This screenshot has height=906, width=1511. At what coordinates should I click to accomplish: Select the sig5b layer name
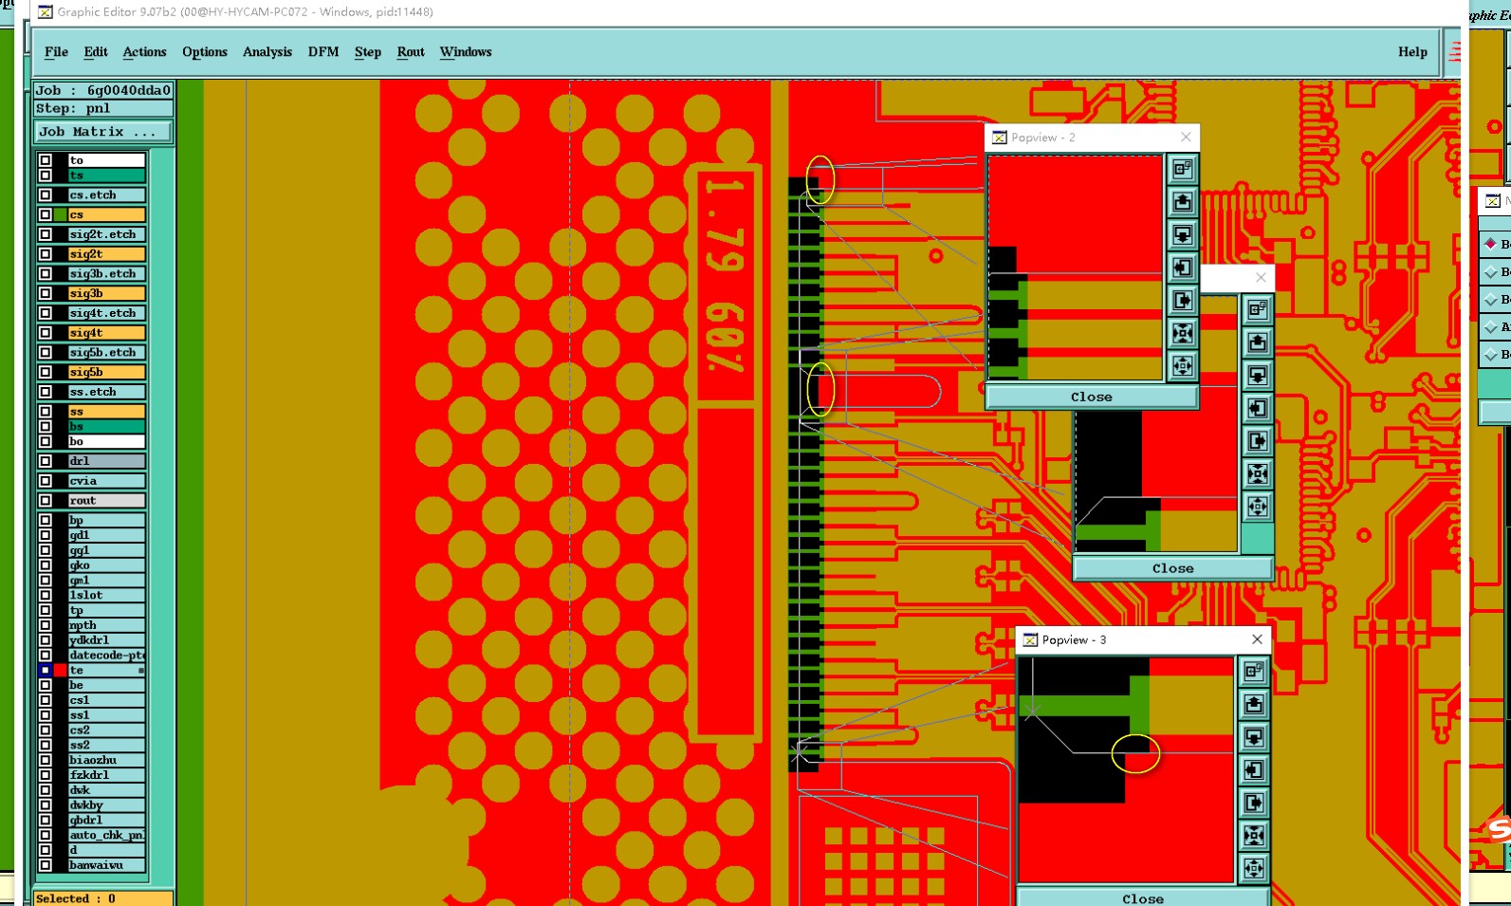coord(106,372)
